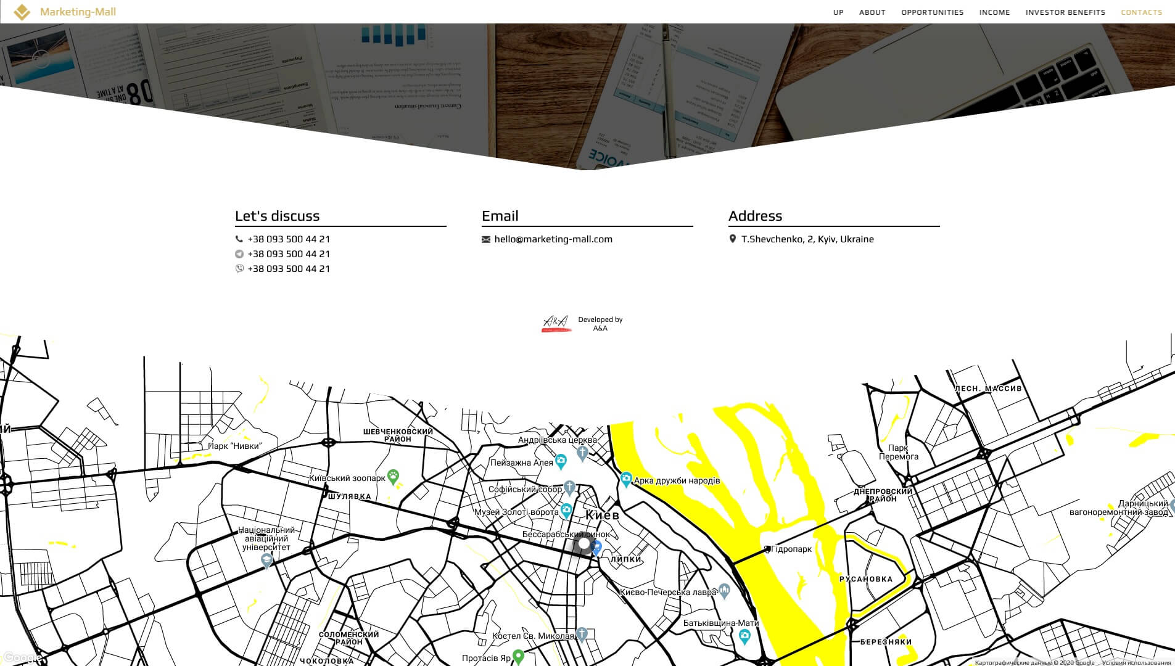Click the T.Shevchenko, 2, Kyiv, Ukraine address

click(x=807, y=239)
